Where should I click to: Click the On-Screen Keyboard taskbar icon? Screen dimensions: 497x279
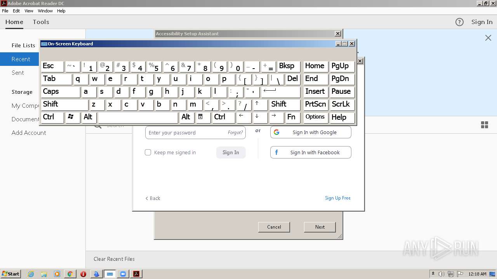[110, 274]
